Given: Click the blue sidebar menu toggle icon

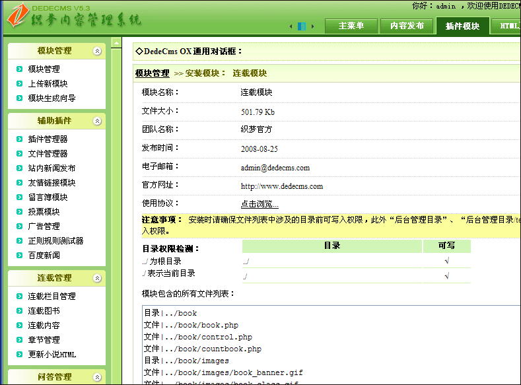Looking at the screenshot, I should coord(302,26).
